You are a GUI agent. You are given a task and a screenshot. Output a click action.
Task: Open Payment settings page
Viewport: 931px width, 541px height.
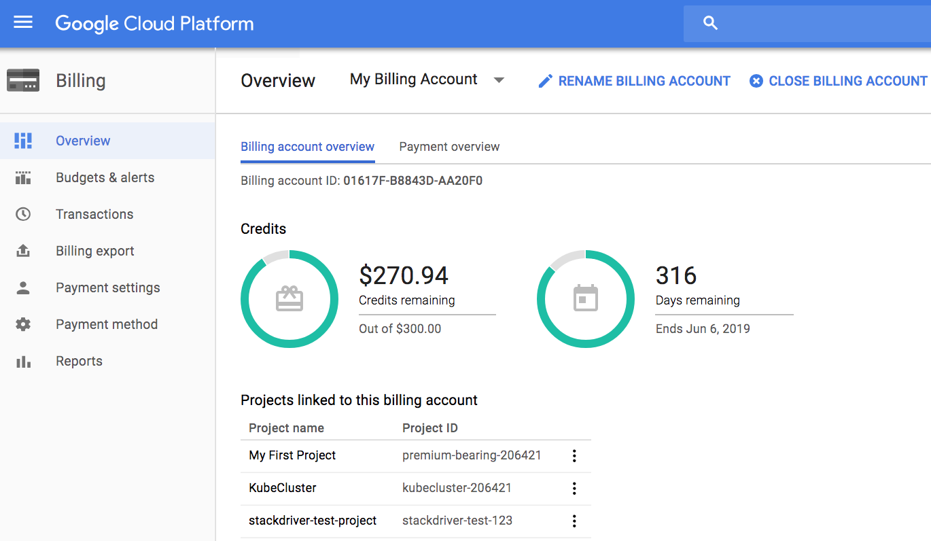(x=107, y=287)
